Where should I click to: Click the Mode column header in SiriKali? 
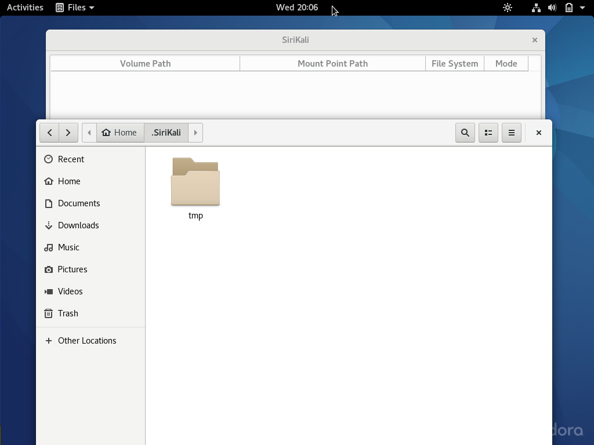[506, 64]
